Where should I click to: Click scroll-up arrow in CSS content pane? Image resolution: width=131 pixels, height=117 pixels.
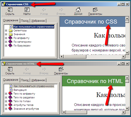(x=127, y=18)
